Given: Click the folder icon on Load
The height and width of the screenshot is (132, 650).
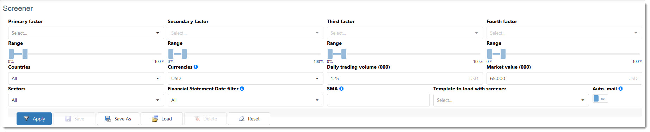Looking at the screenshot, I should point(155,119).
